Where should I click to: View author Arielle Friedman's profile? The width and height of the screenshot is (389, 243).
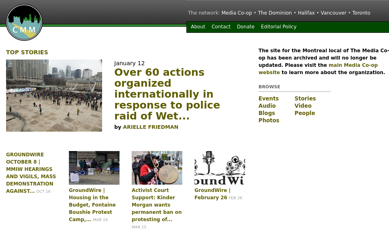coord(150,127)
